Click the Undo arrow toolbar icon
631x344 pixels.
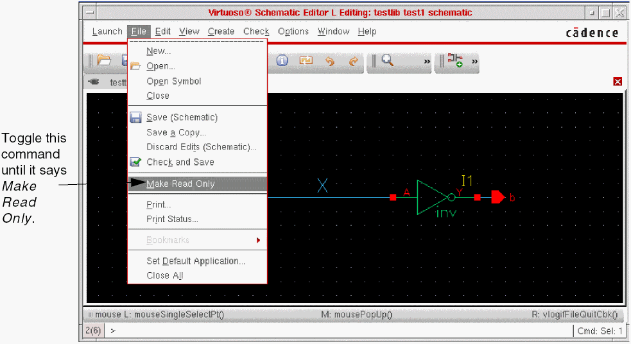point(330,61)
